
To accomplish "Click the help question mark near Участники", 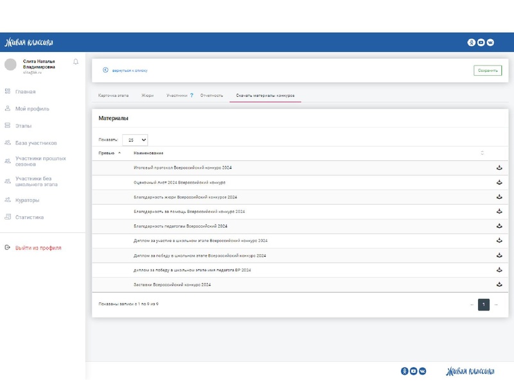I will pos(191,95).
